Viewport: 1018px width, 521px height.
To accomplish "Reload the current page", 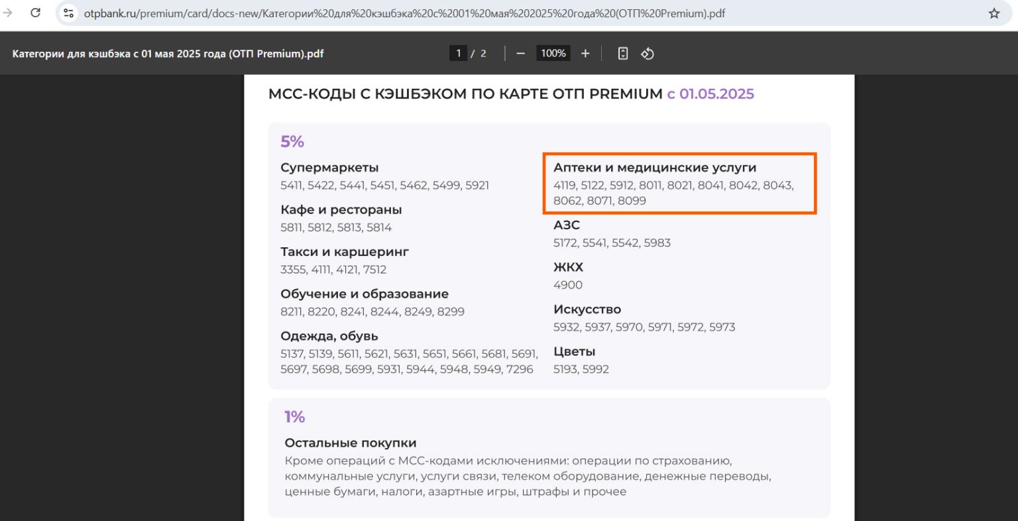I will click(x=36, y=13).
